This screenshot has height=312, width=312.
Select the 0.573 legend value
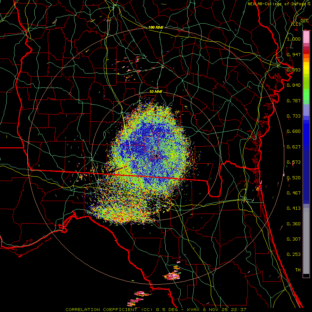[x=294, y=162]
